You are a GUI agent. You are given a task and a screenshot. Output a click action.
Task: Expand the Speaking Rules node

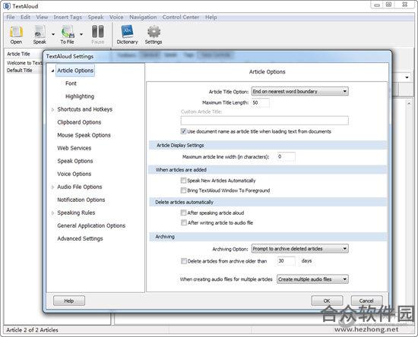click(x=52, y=213)
